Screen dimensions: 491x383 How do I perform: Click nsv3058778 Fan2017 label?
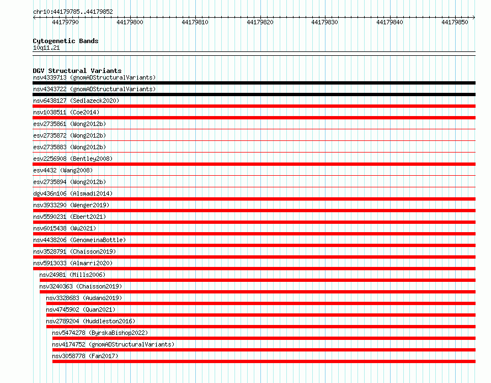[85, 356]
